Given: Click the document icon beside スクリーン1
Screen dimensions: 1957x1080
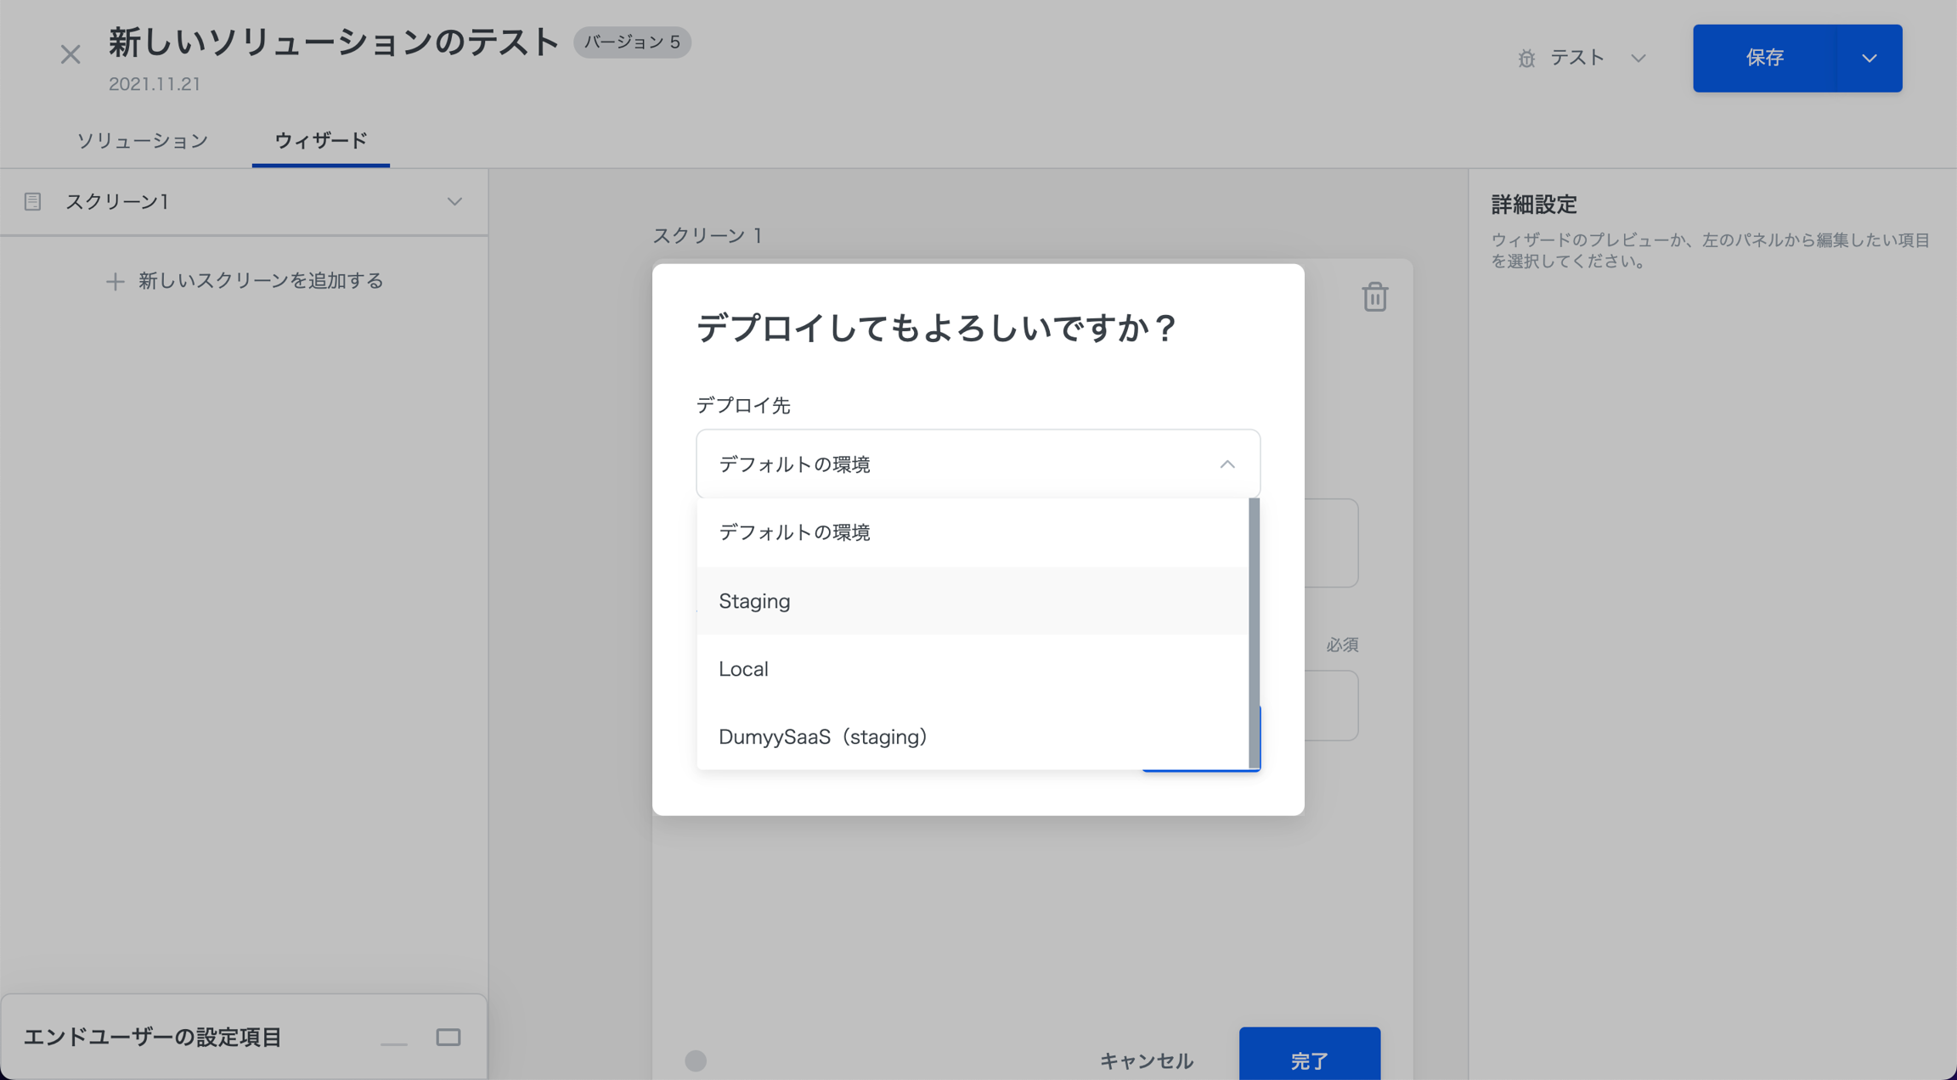Looking at the screenshot, I should pos(33,202).
